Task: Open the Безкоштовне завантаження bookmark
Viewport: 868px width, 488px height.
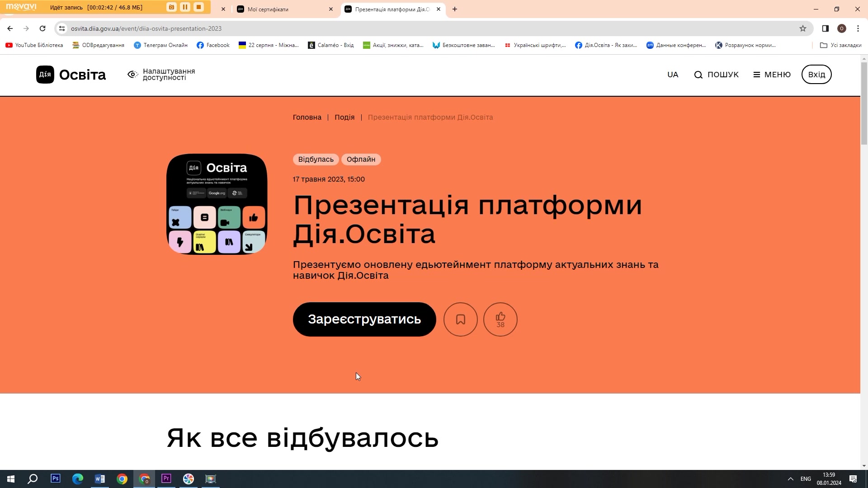Action: click(464, 45)
